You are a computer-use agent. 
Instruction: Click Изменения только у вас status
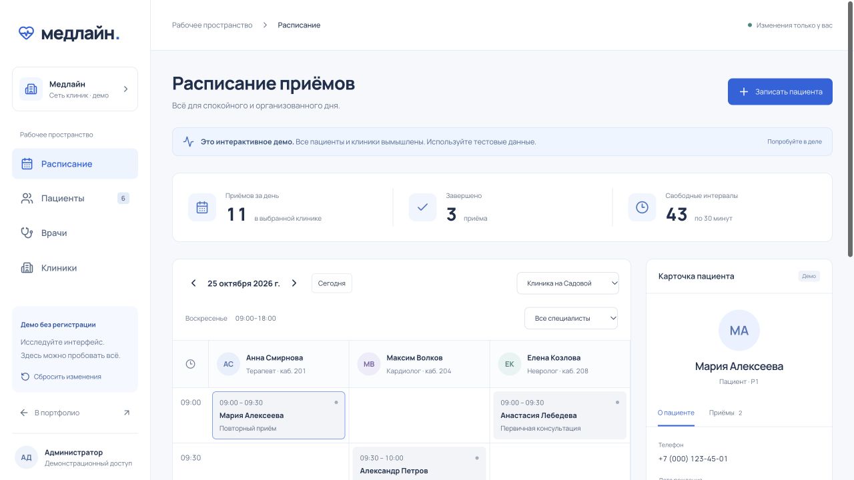[x=790, y=25]
